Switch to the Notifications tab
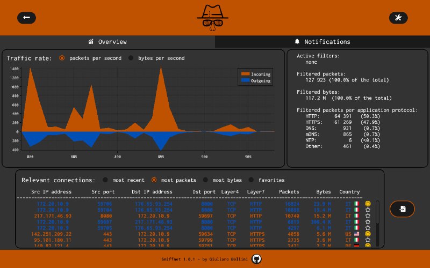Image resolution: width=430 pixels, height=268 pixels. click(x=322, y=42)
